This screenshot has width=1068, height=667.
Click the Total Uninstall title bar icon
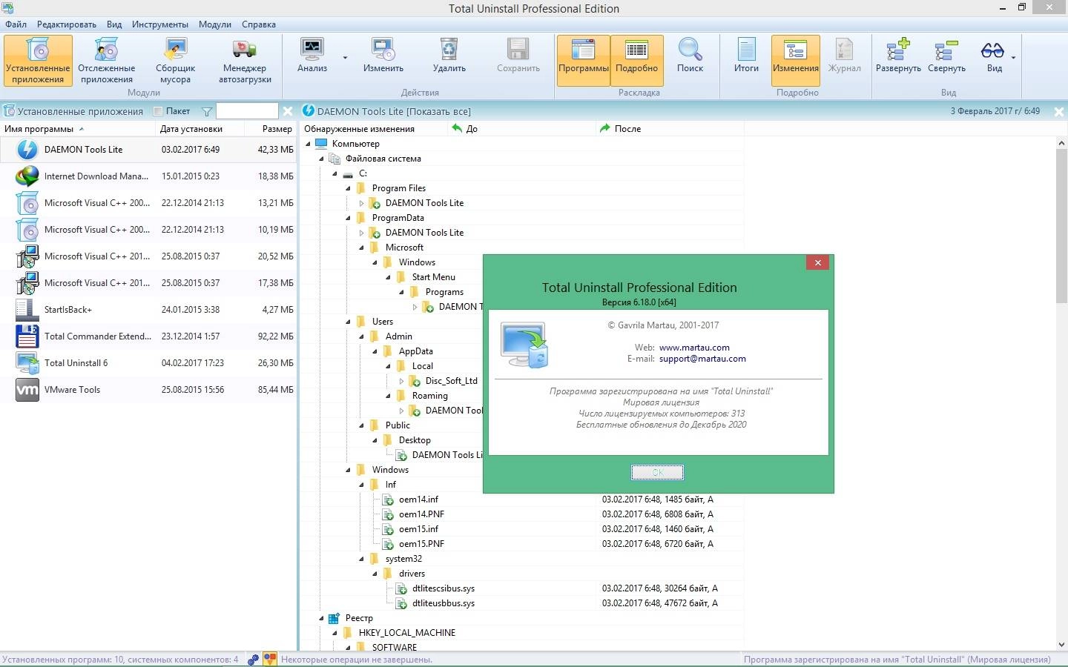click(7, 7)
